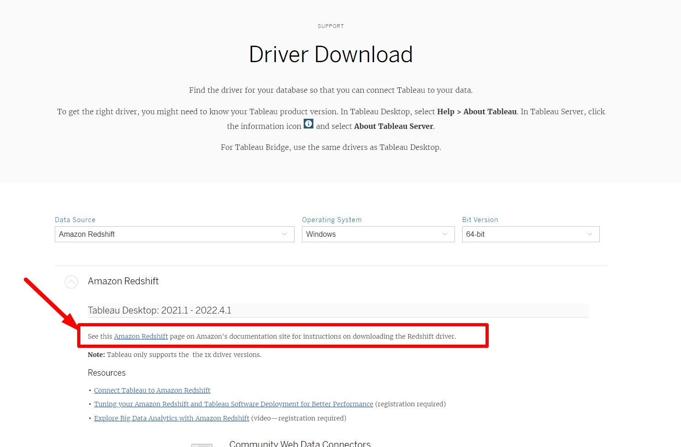Open the Amazon Redshift documentation link
The image size is (681, 447).
[141, 336]
